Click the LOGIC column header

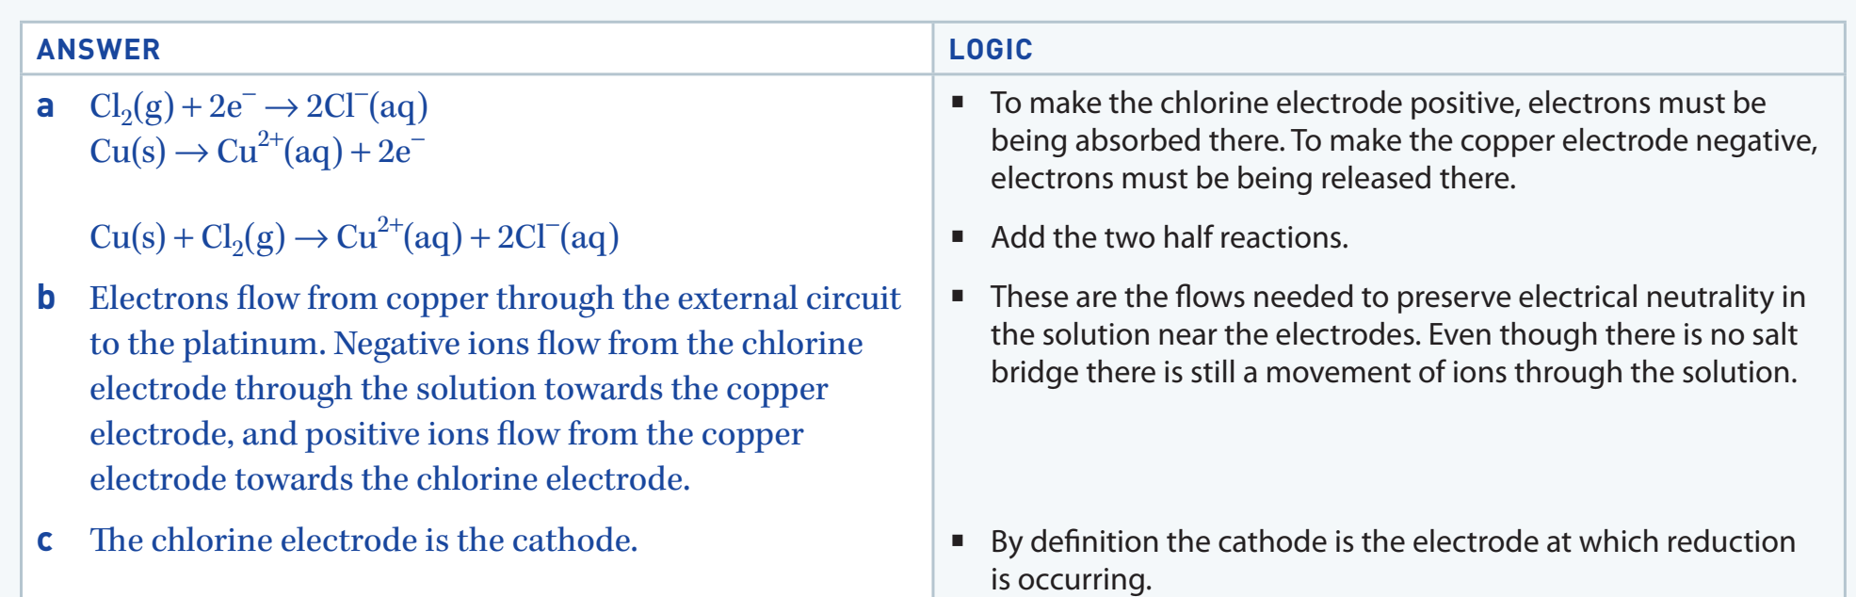pyautogui.click(x=991, y=50)
